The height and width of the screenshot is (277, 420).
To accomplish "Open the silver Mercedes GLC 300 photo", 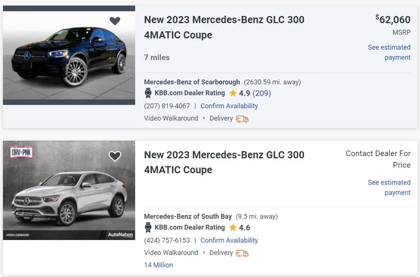I will pyautogui.click(x=69, y=190).
